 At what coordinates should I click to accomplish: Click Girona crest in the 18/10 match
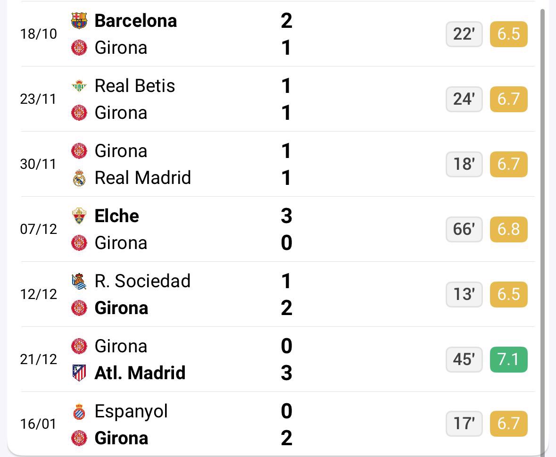click(x=79, y=48)
